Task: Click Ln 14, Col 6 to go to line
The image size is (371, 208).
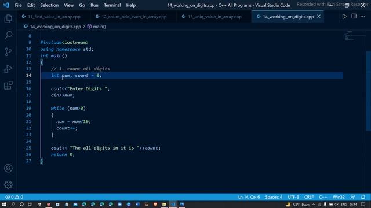Action: click(x=249, y=197)
